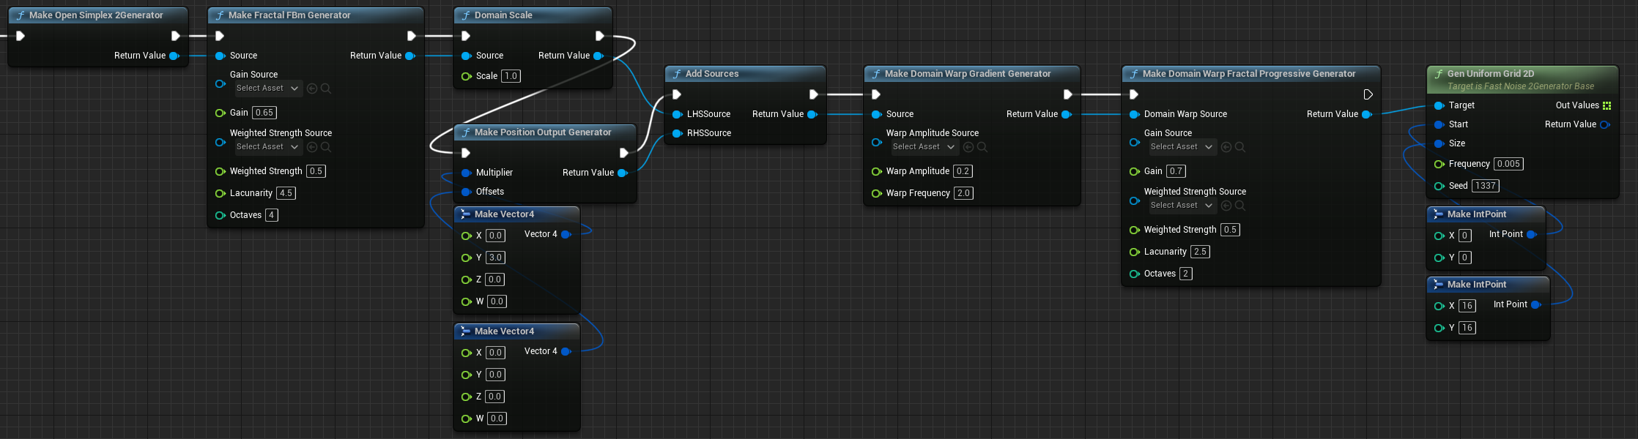The height and width of the screenshot is (439, 1638).
Task: Click the Make Open Simplex 2Generator Return Value pin
Action: pyautogui.click(x=174, y=56)
